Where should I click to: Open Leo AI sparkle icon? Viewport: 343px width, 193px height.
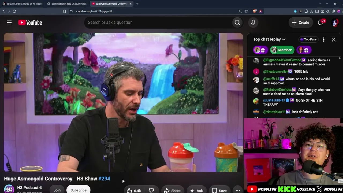[328, 11]
